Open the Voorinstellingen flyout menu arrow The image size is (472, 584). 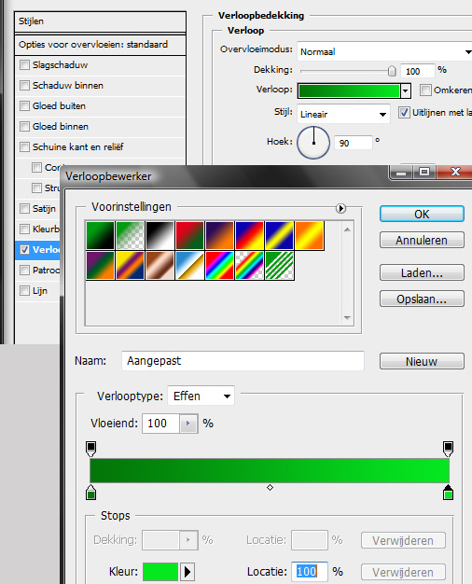click(340, 208)
